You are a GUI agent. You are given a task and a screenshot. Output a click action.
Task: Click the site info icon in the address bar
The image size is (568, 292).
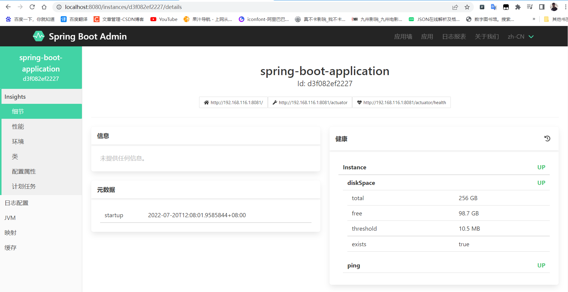[x=59, y=7]
